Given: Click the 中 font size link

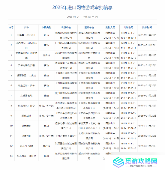Looking at the screenshot, I should click(x=93, y=17).
